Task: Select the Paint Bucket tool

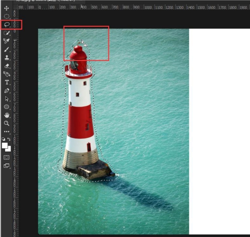Action: click(x=7, y=74)
